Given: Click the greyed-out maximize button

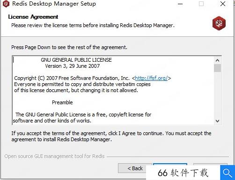Looking at the screenshot, I should click(x=201, y=4).
